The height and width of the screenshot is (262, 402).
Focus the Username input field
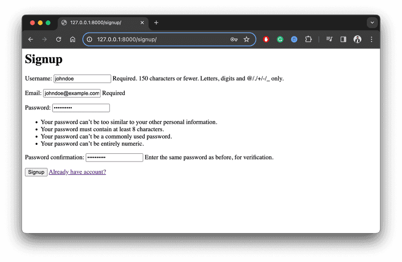point(82,78)
